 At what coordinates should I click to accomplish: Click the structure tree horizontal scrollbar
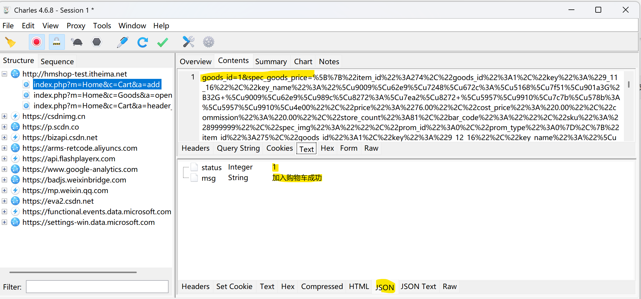(73, 272)
